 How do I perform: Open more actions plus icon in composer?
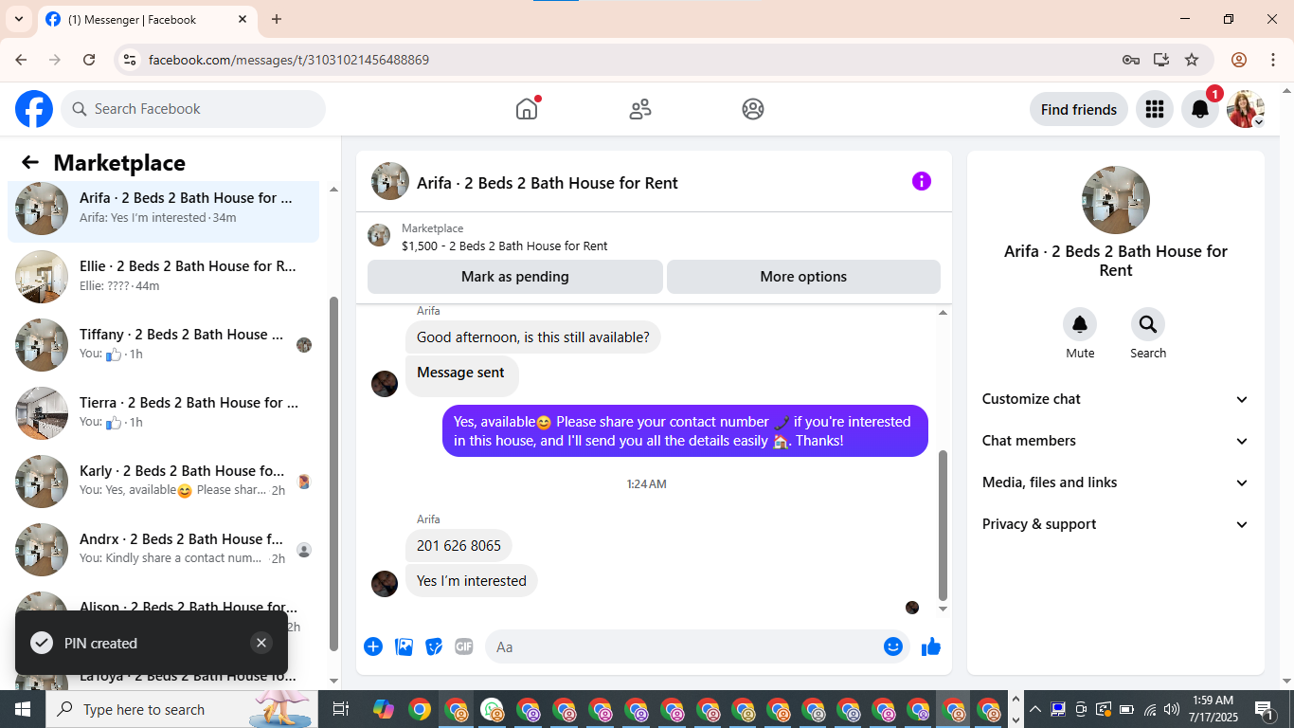click(373, 646)
